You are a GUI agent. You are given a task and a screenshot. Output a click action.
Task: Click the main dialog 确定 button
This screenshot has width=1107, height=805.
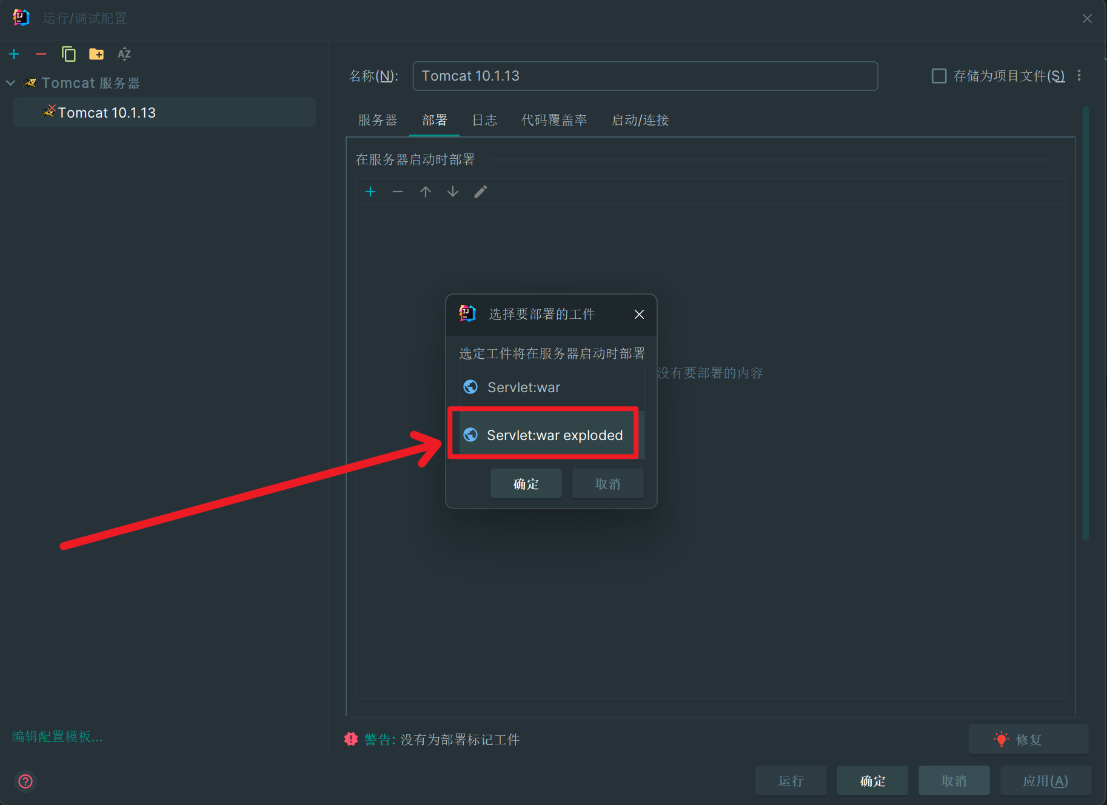pos(872,781)
